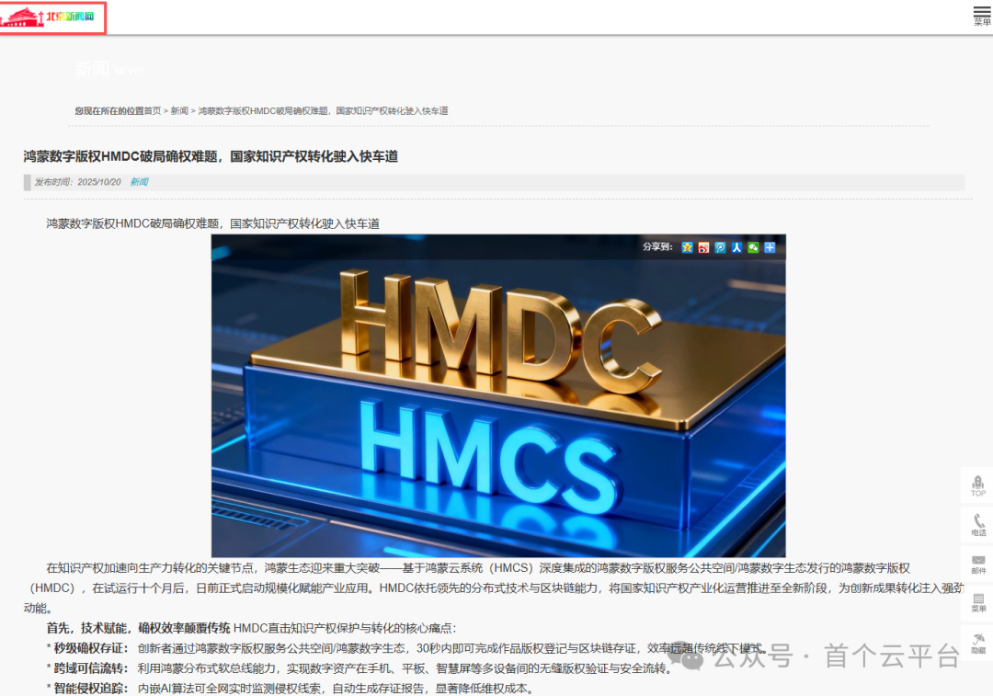Image resolution: width=993 pixels, height=696 pixels.
Task: Share article to Sina Weibo
Action: (x=703, y=247)
